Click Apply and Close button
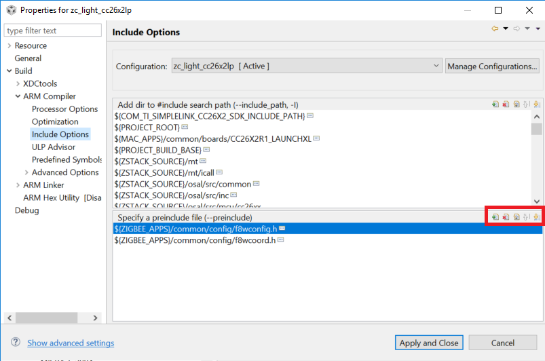Viewport: 545px width, 361px height. [429, 343]
